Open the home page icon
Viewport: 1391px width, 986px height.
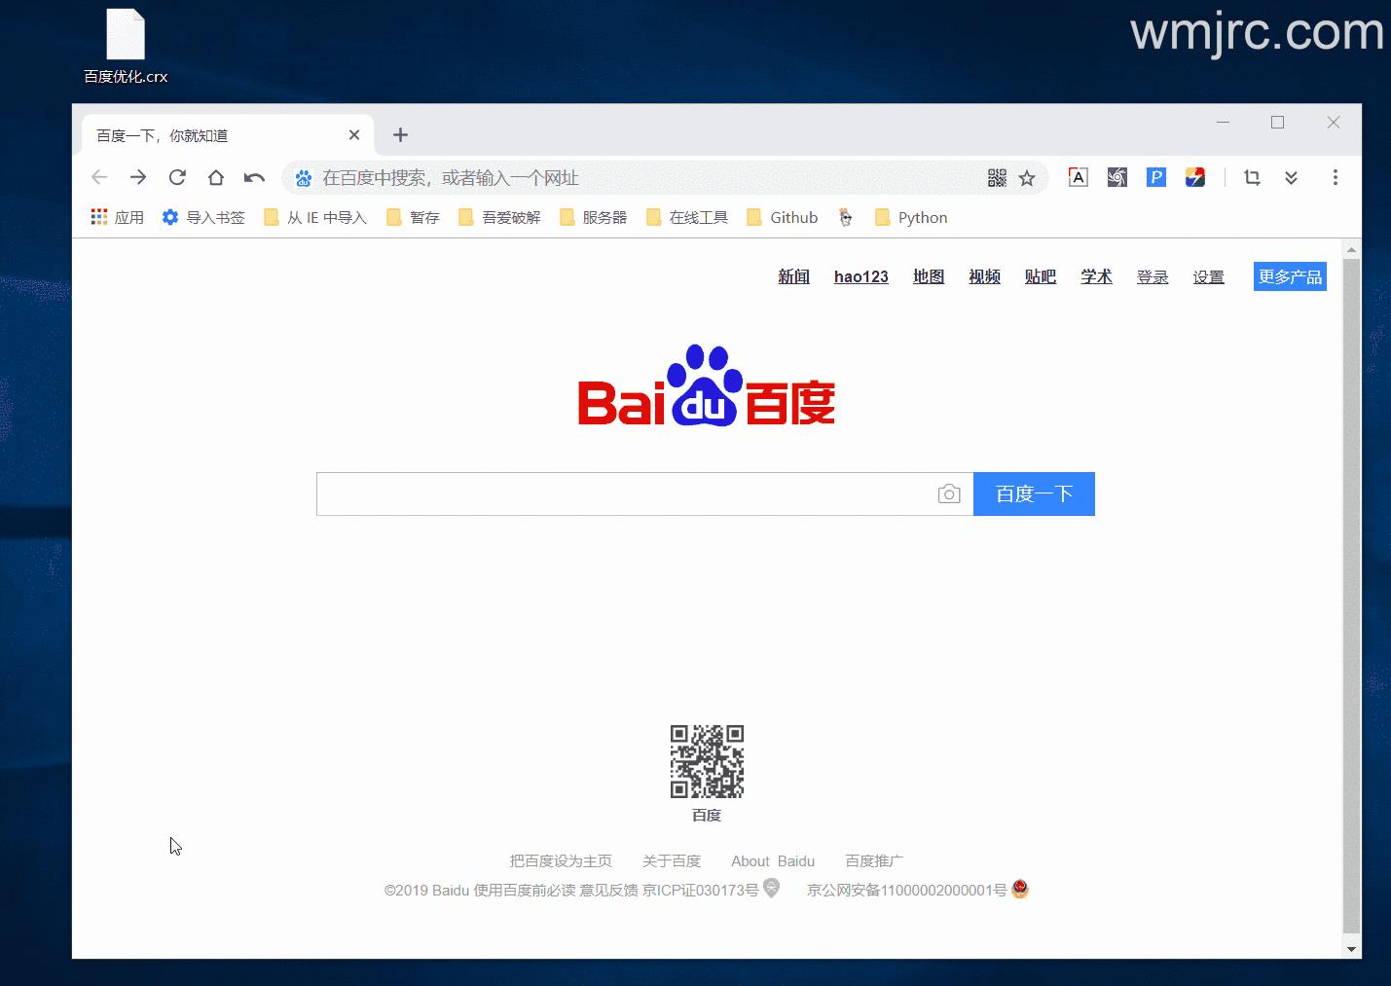tap(216, 177)
